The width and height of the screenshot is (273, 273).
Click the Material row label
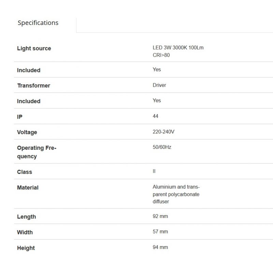click(x=28, y=188)
